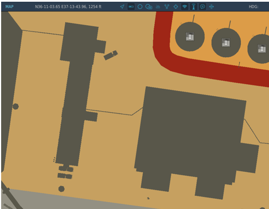Viewport: 269px width, 209px height.
Task: Click the MAP label in the top bar
Action: pos(9,7)
